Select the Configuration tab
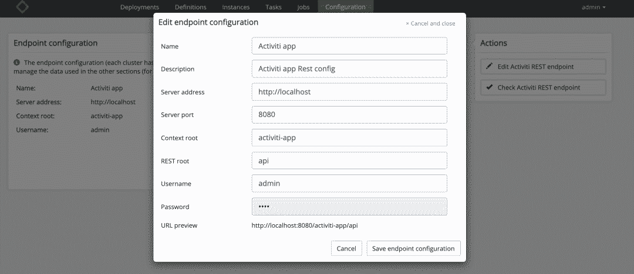Viewport: 634px width, 274px height. click(345, 7)
